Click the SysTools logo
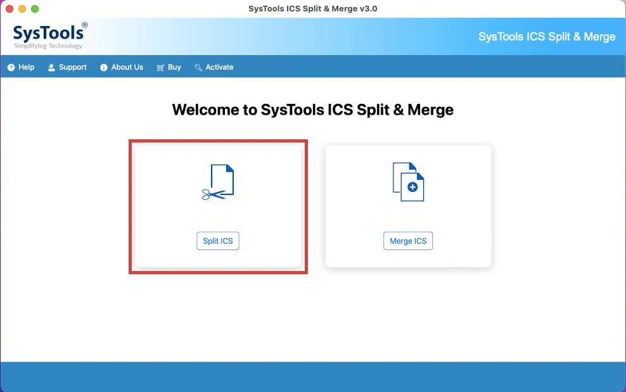Viewport: 626px width, 392px height. click(x=50, y=35)
